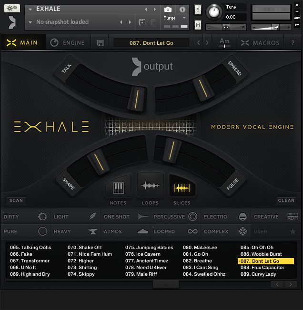
Task: Toggle the LIGHT tag filter
Action: [76, 217]
